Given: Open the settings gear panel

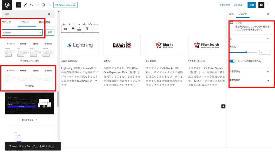Looking at the screenshot, I should click(261, 5).
